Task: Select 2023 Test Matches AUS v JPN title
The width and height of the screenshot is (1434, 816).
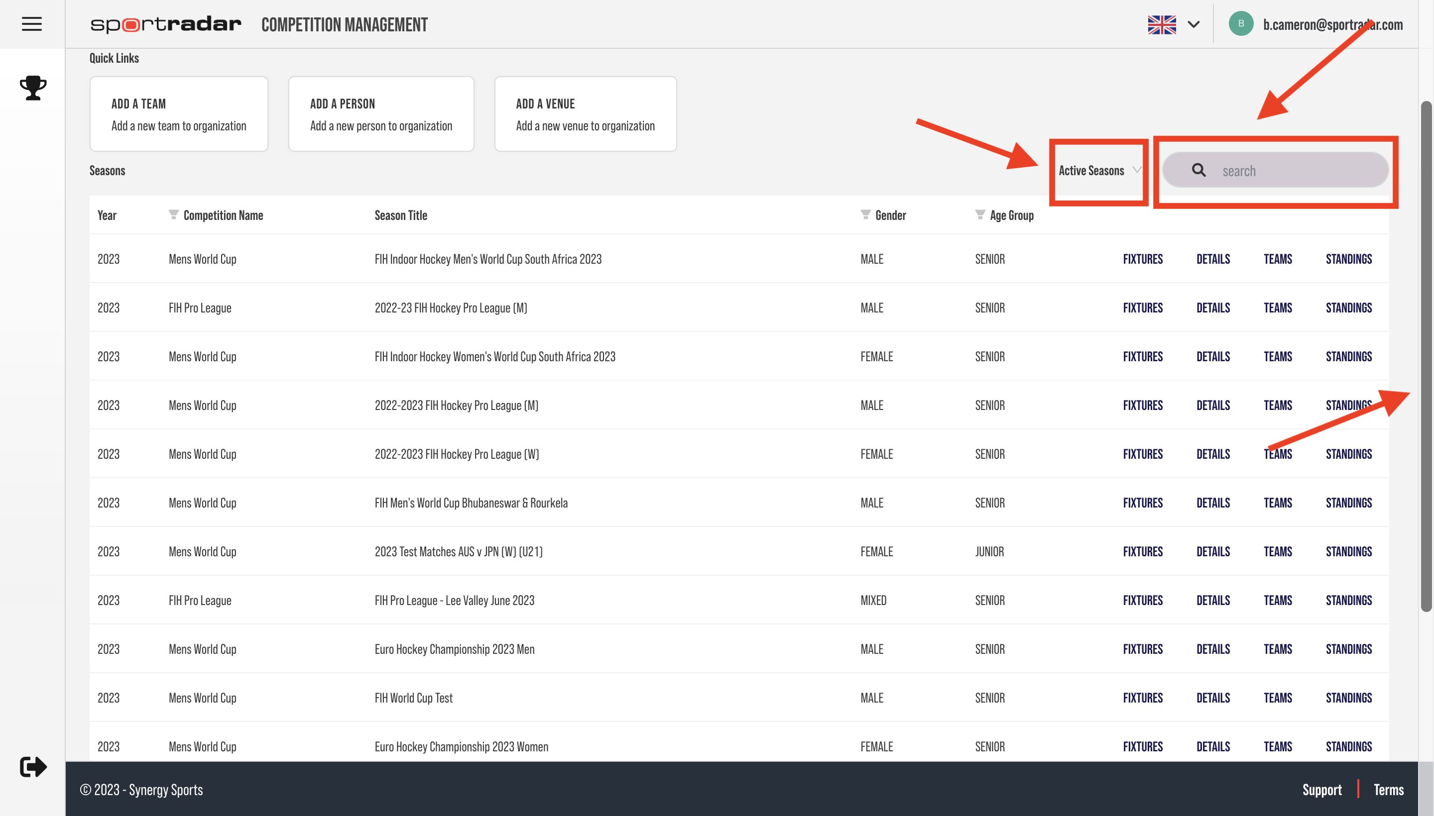Action: tap(458, 551)
